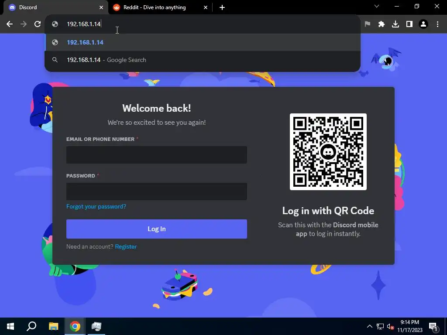Viewport: 447px width, 335px height.
Task: Open the Chrome three-dot menu
Action: (x=437, y=24)
